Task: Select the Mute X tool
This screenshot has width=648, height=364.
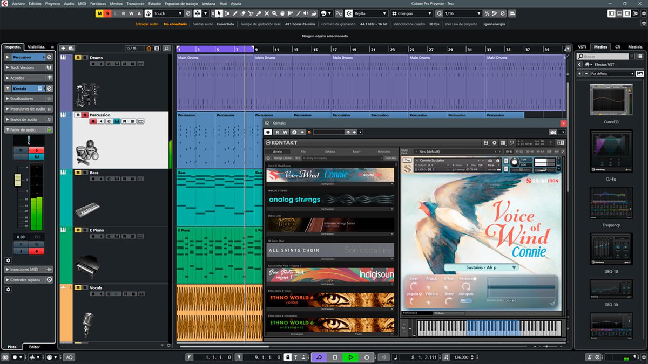Action: 267,13
